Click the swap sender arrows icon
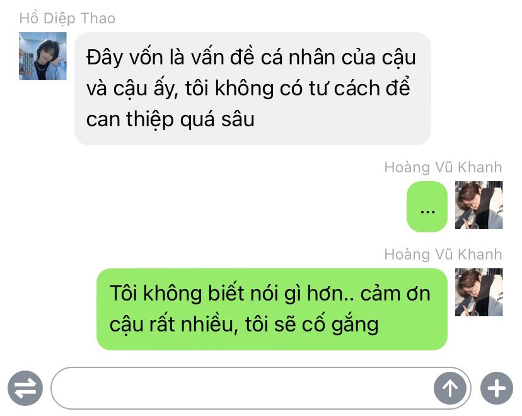 click(25, 388)
